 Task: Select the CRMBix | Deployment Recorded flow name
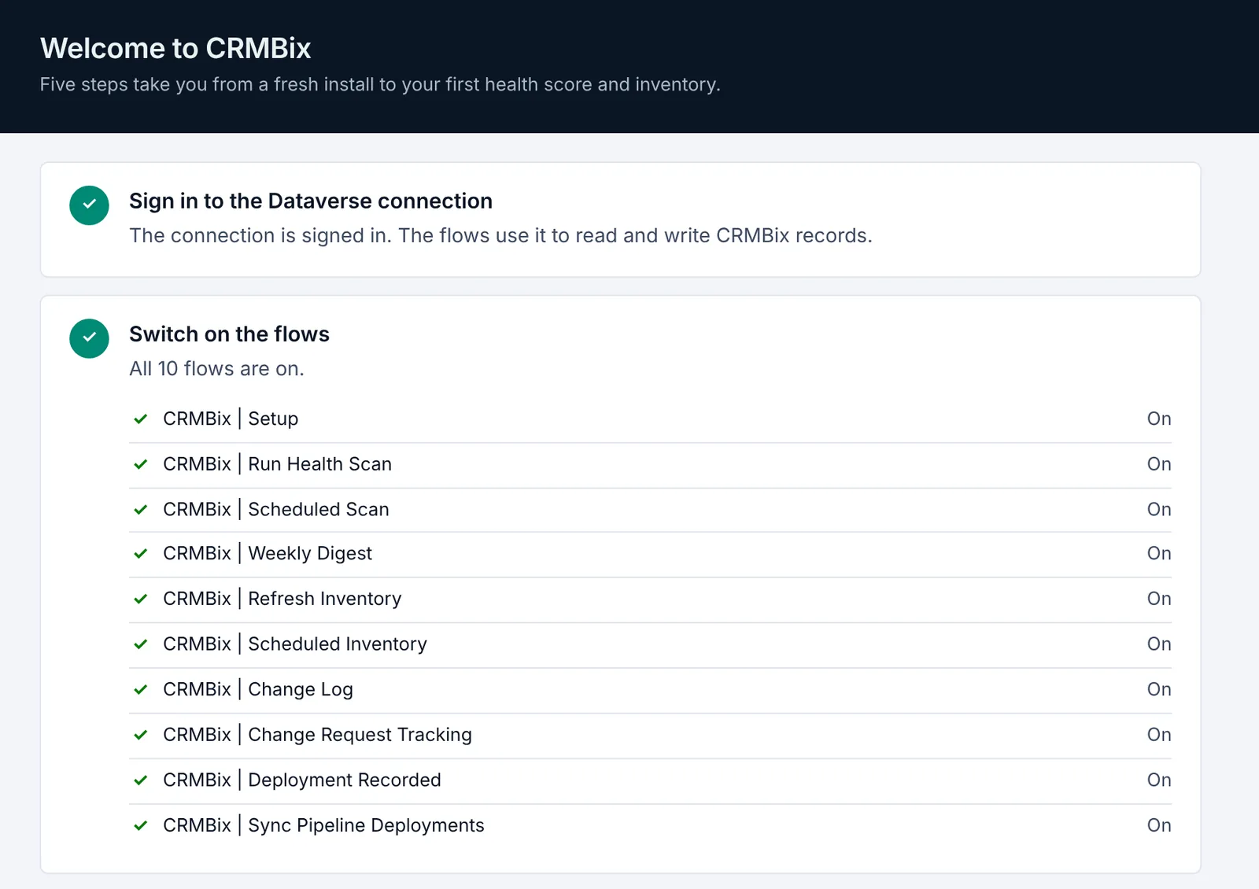tap(302, 780)
